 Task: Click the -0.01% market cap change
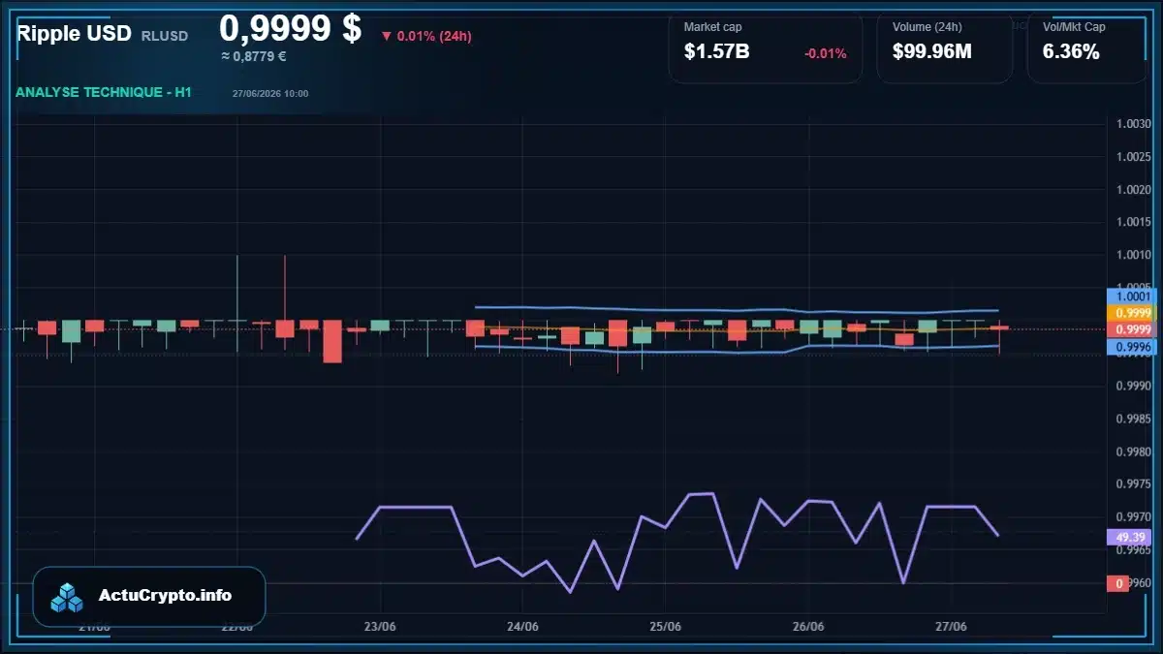826,53
